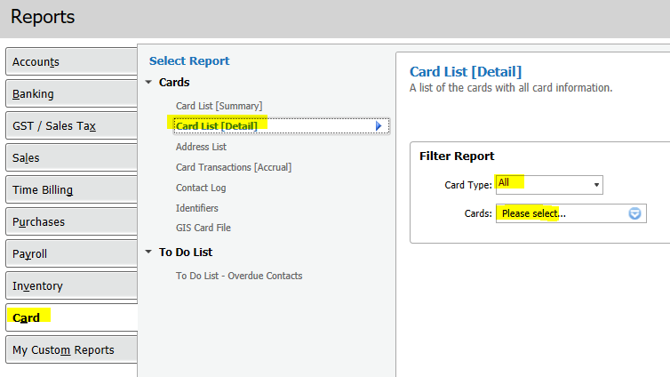Open To Do List - Overdue Contacts report
Image resolution: width=670 pixels, height=377 pixels.
pos(239,276)
